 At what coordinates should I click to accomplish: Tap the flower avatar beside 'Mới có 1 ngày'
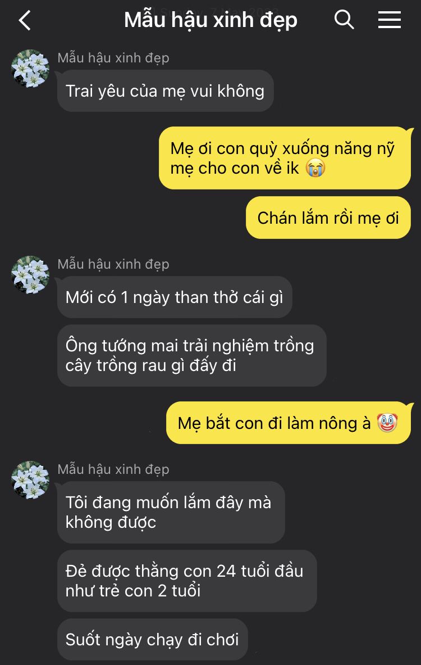(30, 275)
